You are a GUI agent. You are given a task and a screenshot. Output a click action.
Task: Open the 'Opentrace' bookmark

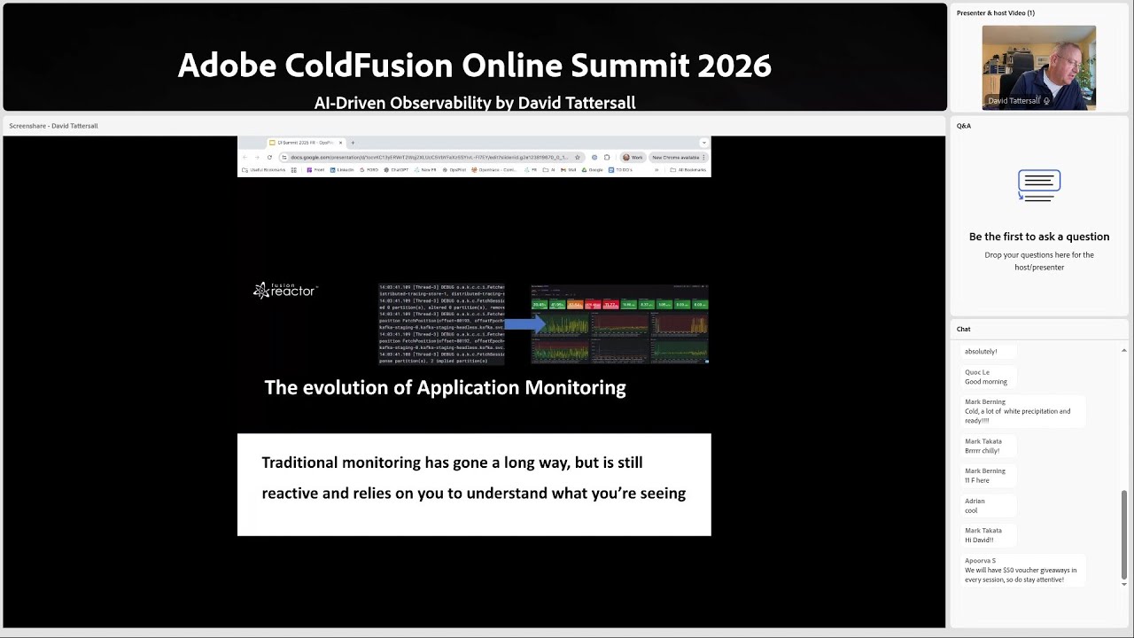click(495, 169)
